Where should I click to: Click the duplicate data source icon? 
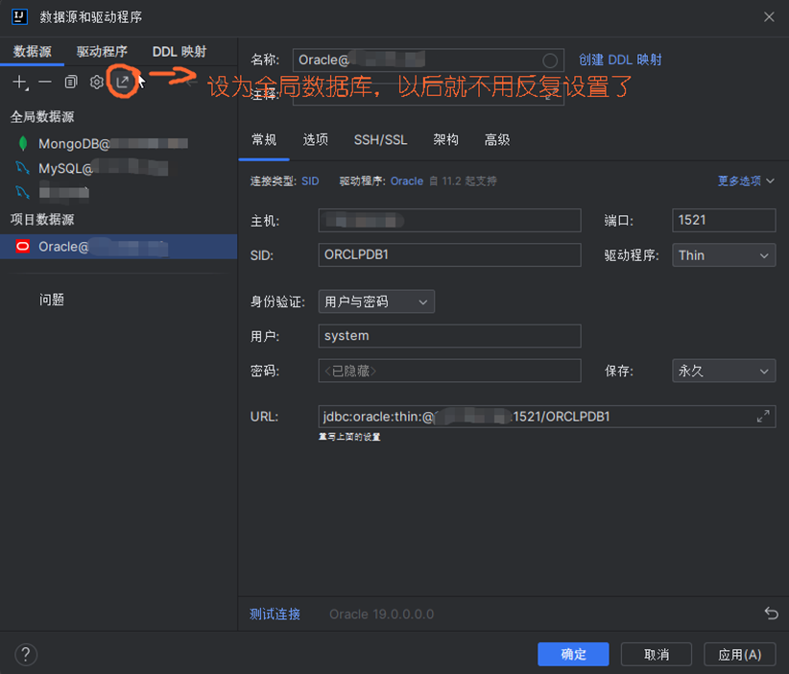(x=71, y=83)
